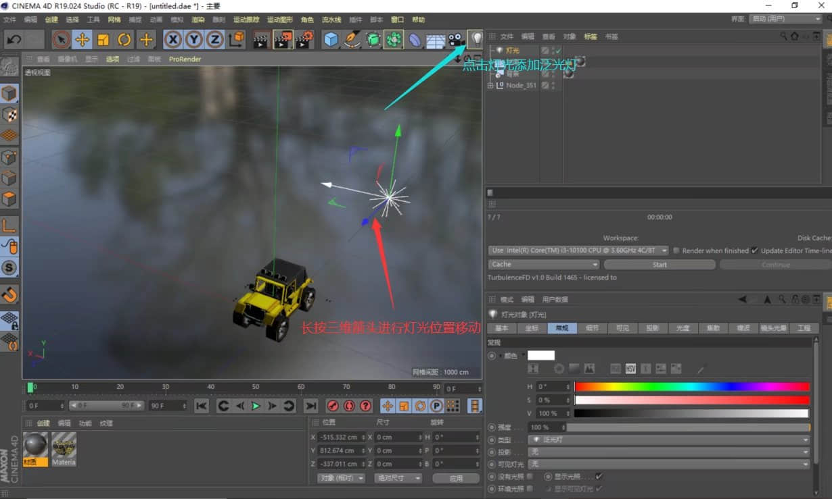The width and height of the screenshot is (832, 499).
Task: Click the Undo arrow icon
Action: click(14, 40)
